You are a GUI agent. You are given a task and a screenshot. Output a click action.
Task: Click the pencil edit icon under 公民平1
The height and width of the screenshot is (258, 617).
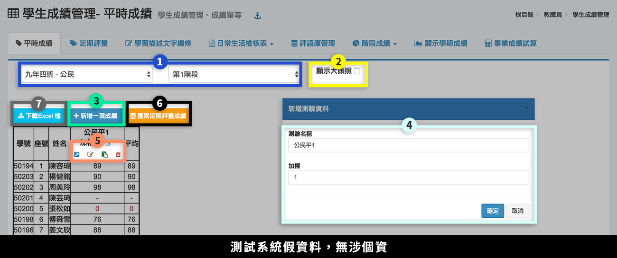[x=90, y=154]
